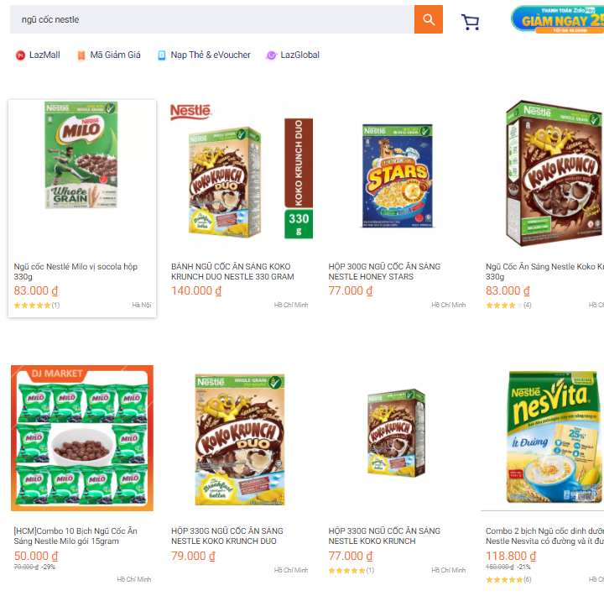The height and width of the screenshot is (596, 604).
Task: Click the Nạp Thẻ & eVoucher icon
Action: coord(162,55)
